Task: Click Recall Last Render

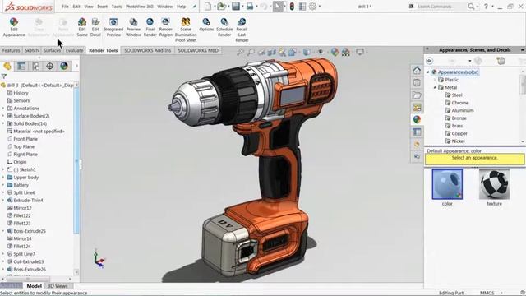Action: tap(242, 30)
